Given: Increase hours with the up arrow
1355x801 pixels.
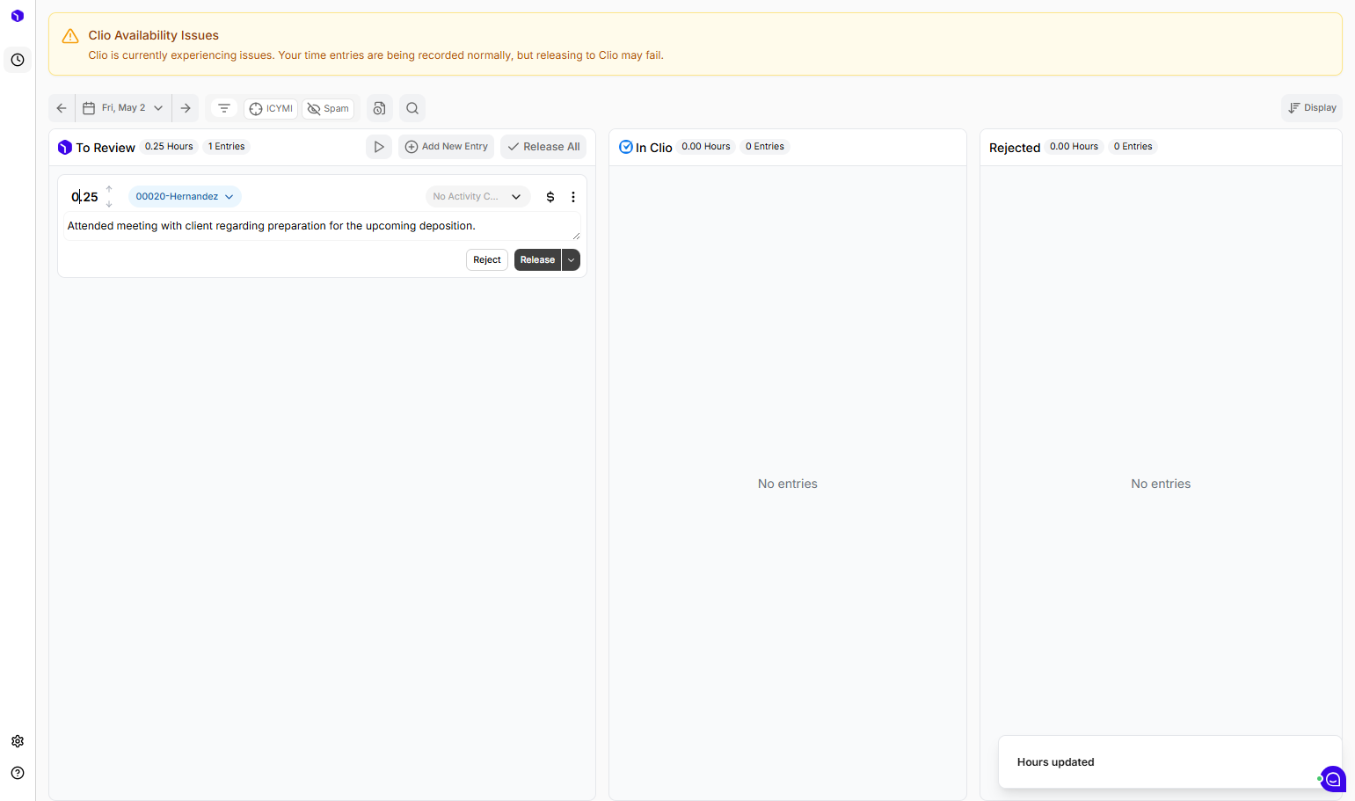Looking at the screenshot, I should pos(109,189).
